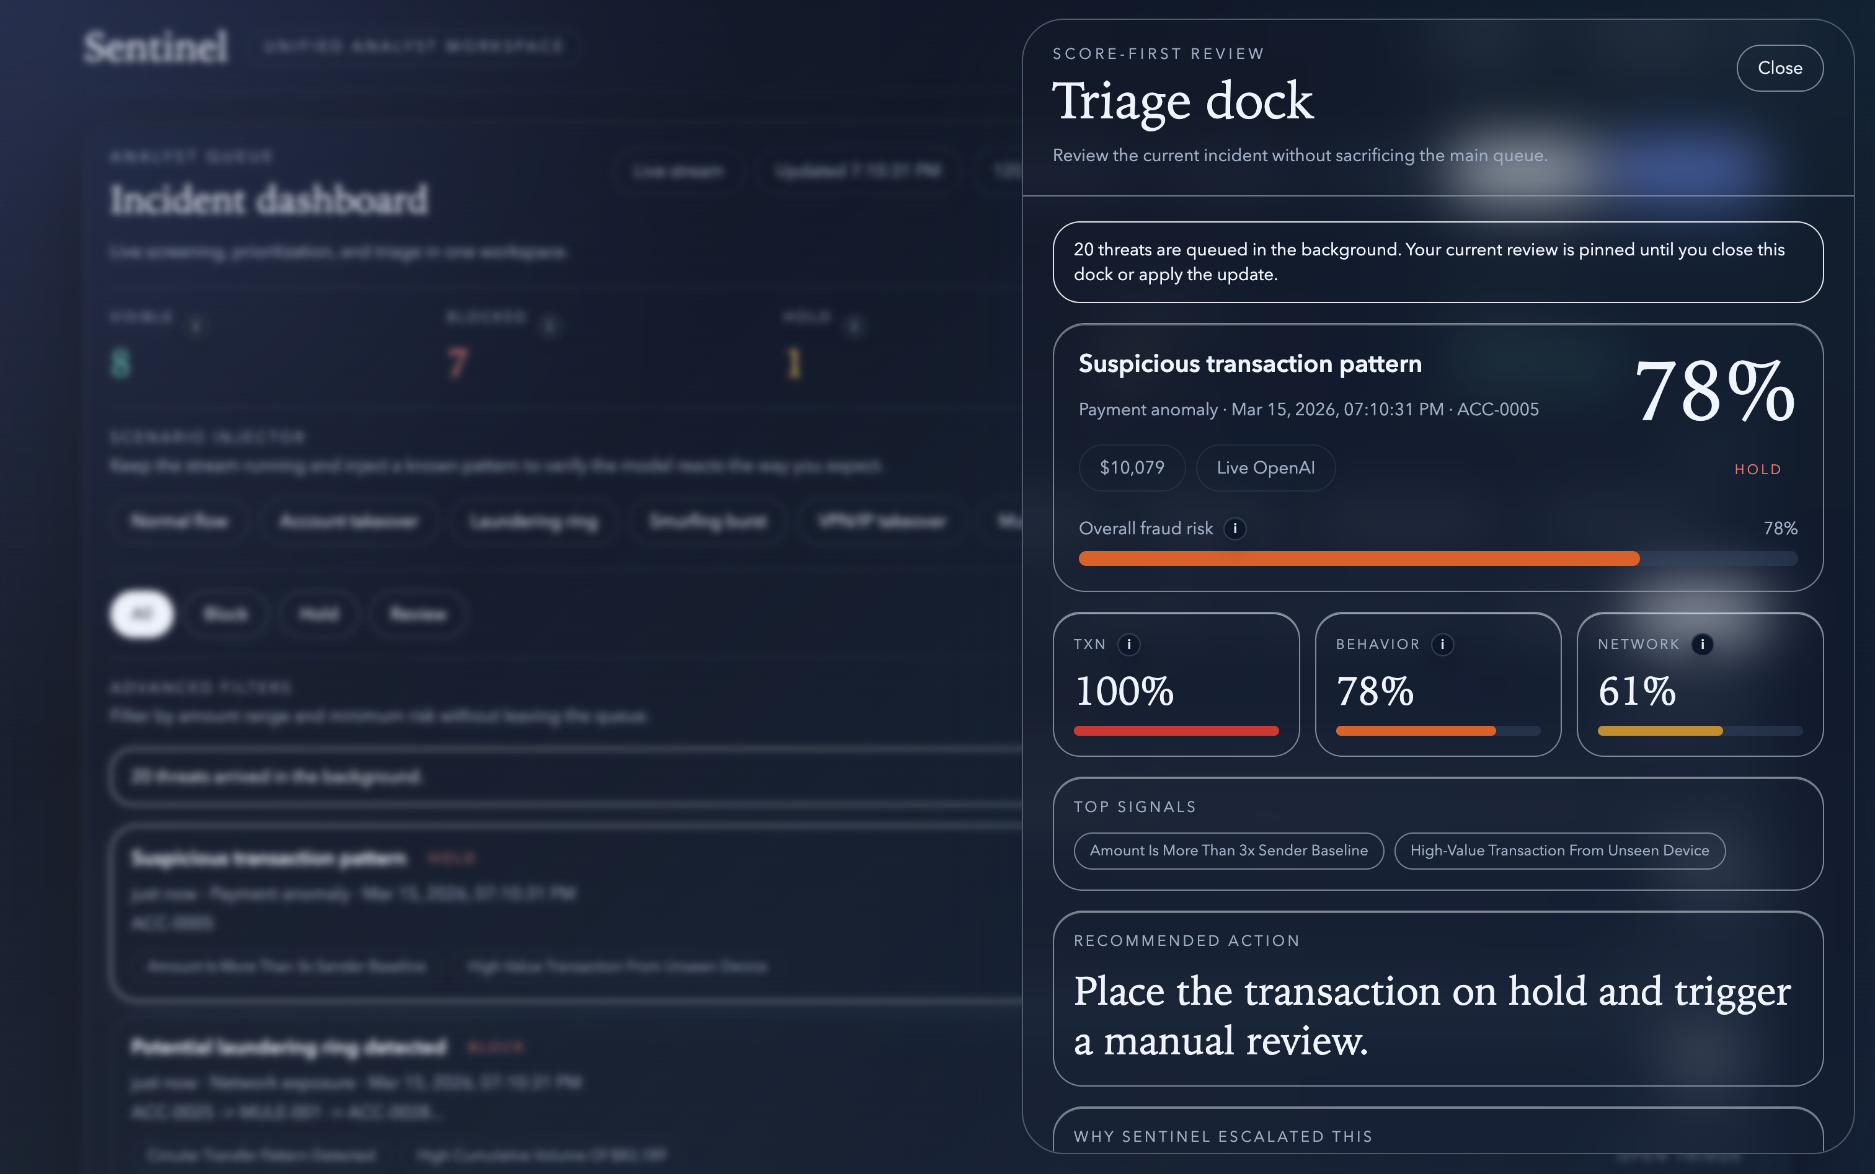Click the High-Value Transaction From Unseen Device signal
Viewport: 1875px width, 1174px height.
tap(1559, 850)
